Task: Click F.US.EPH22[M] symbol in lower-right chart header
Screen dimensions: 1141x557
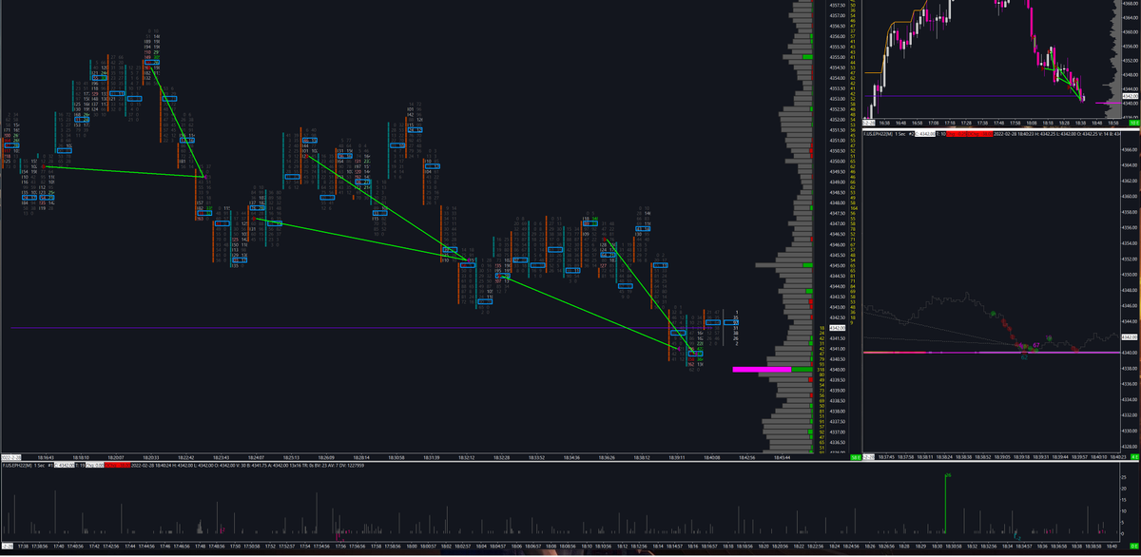Action: coord(879,134)
